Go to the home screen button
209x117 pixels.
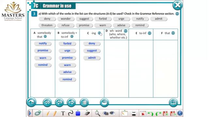(31, 102)
